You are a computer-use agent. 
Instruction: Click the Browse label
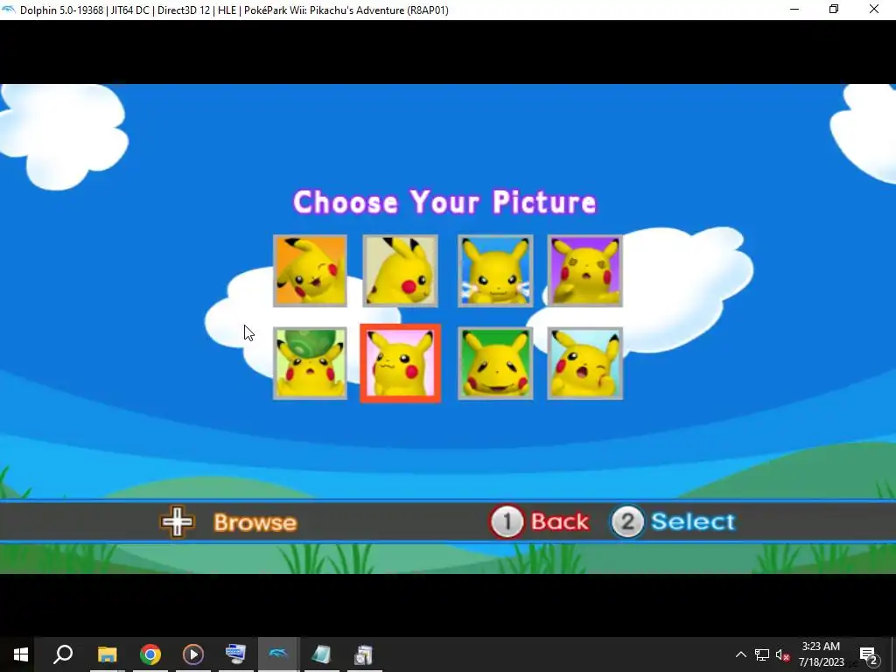[255, 522]
